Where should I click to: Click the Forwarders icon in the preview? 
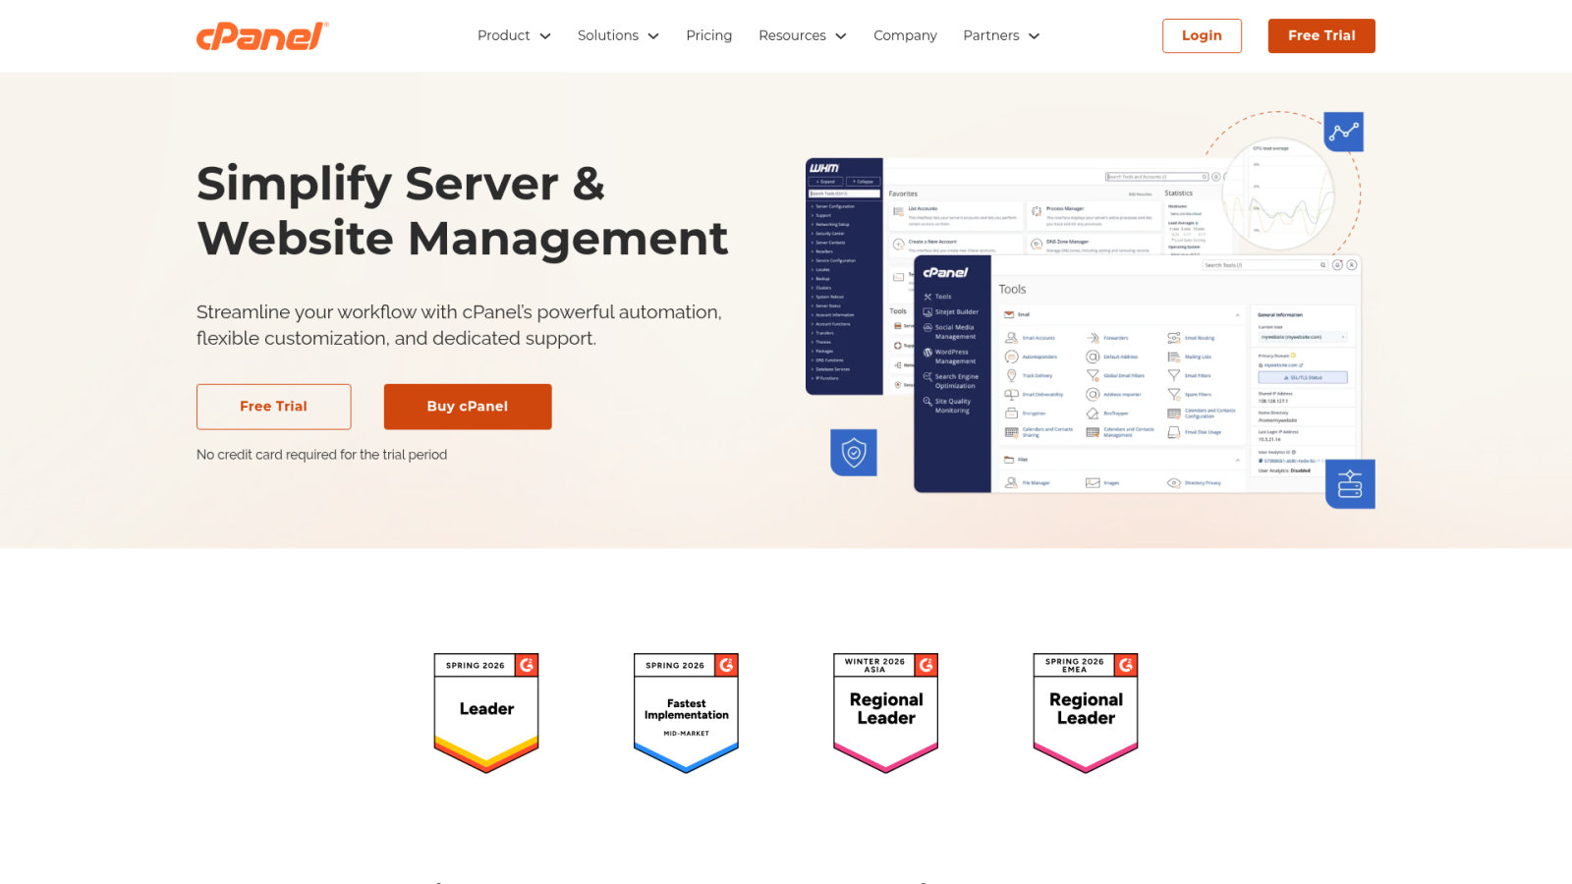(x=1093, y=338)
